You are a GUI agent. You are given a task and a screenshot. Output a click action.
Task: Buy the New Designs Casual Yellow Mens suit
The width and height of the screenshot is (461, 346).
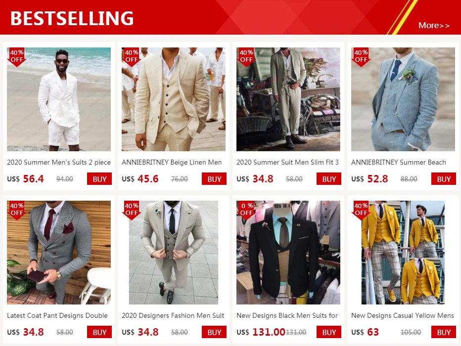coord(443,332)
